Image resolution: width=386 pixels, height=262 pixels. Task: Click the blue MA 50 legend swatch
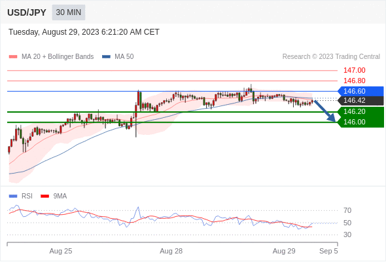tap(106, 57)
